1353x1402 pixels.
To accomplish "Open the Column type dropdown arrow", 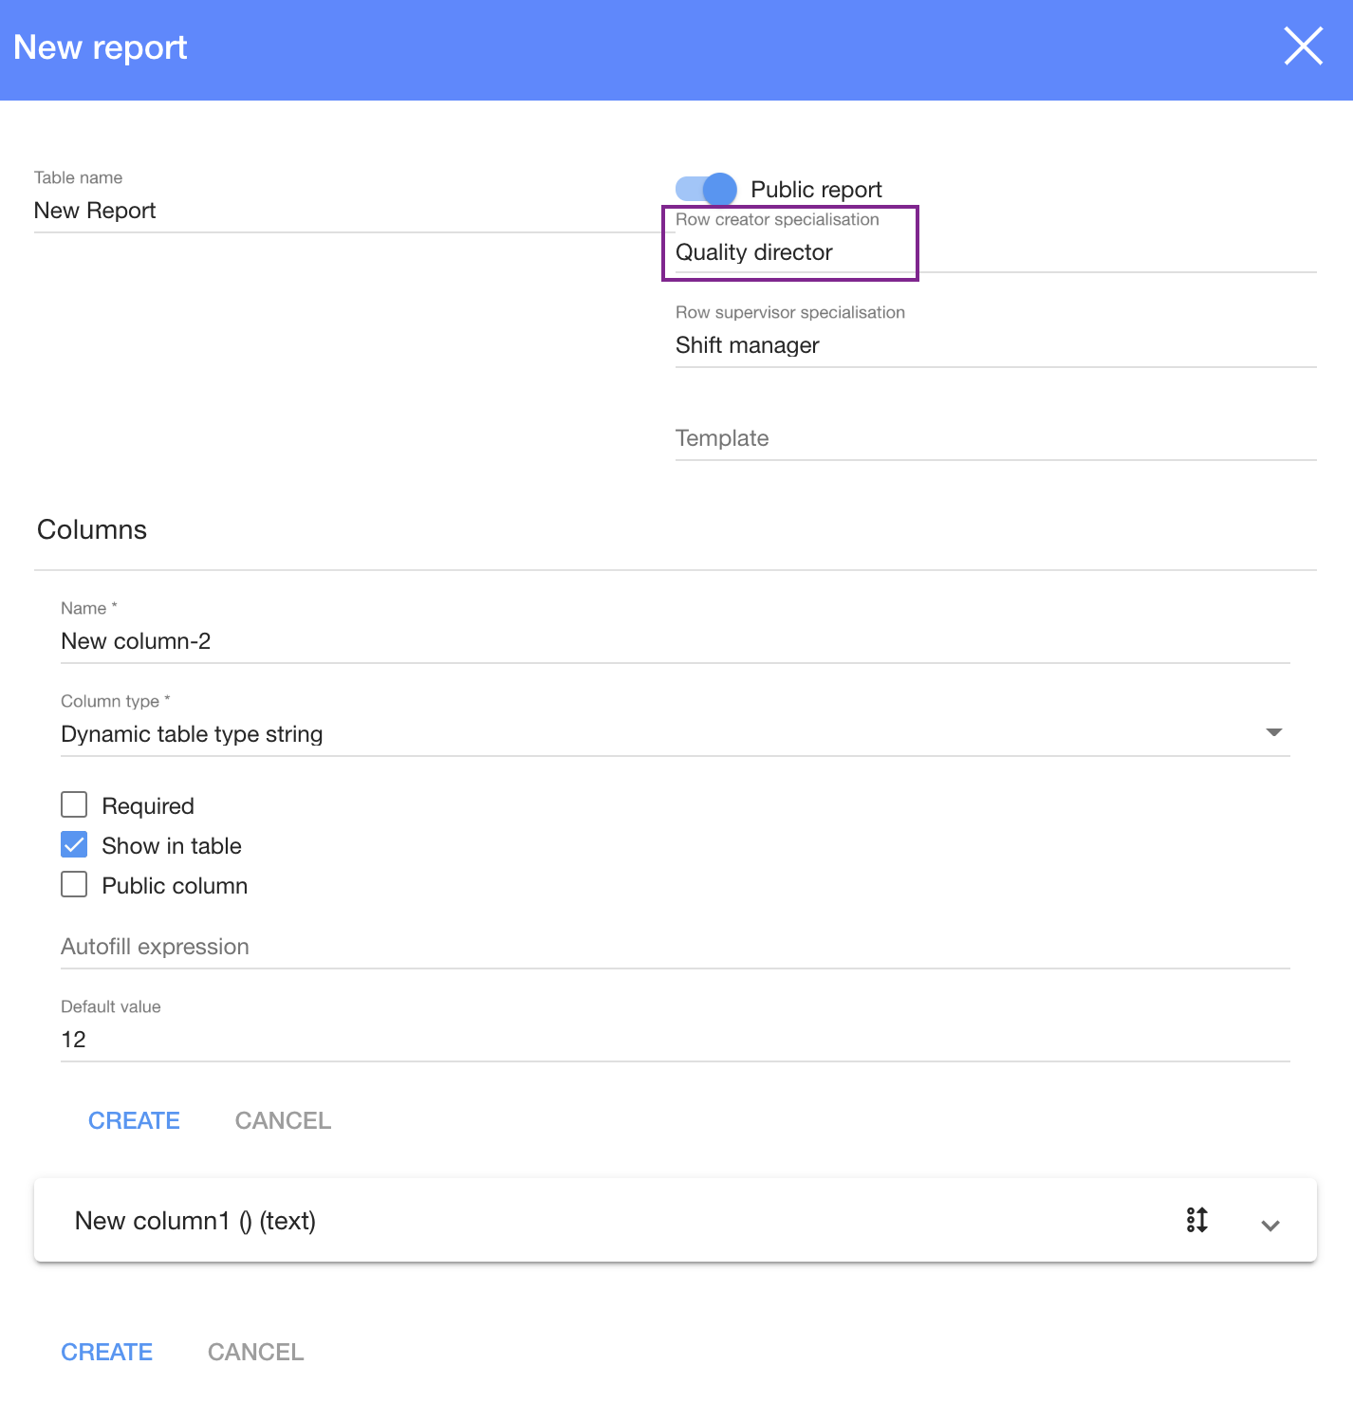I will 1273,732.
